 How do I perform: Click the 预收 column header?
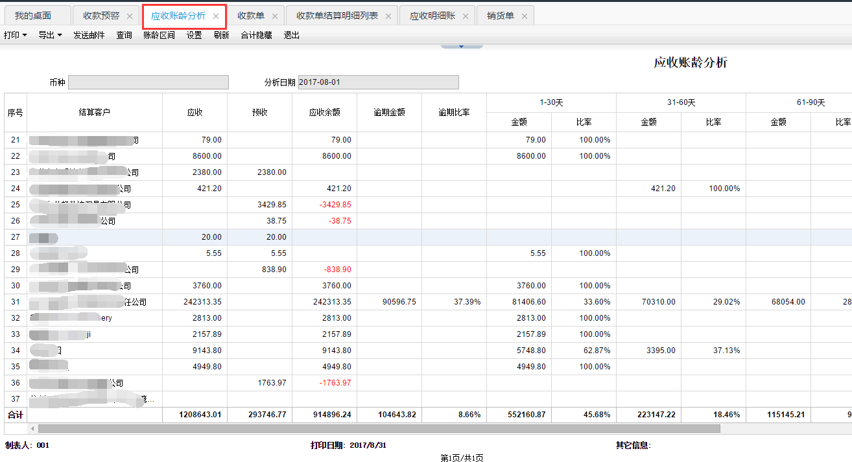pyautogui.click(x=260, y=113)
